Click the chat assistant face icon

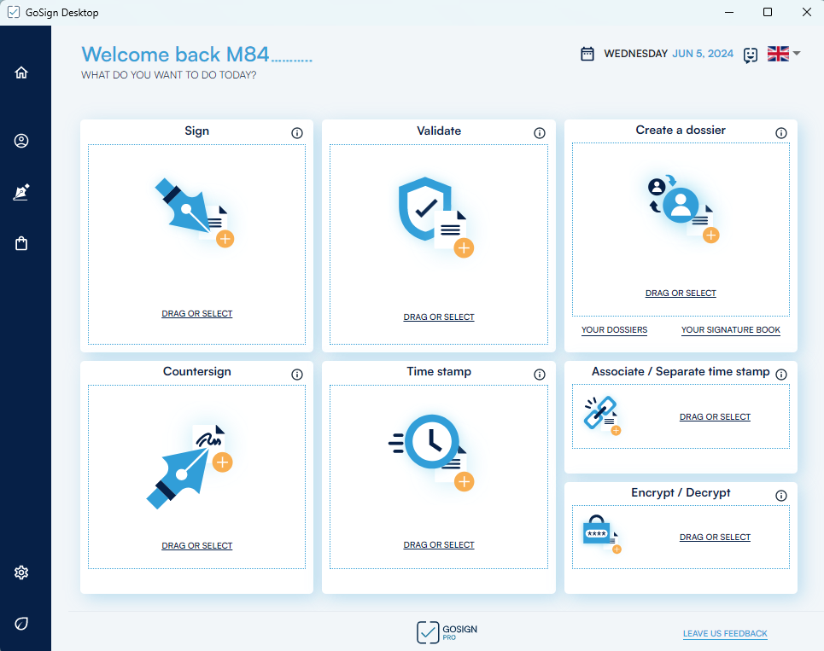751,55
